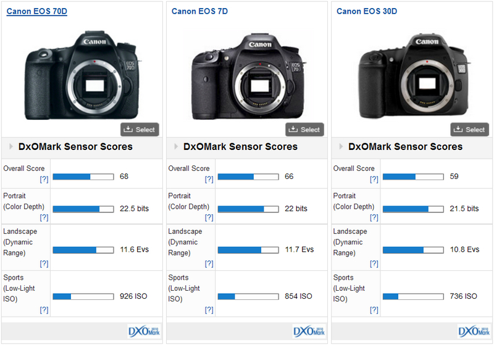This screenshot has height=345, width=494.
Task: Click the 70D DxOMark Sensor Scores heading
Action: tap(75, 147)
